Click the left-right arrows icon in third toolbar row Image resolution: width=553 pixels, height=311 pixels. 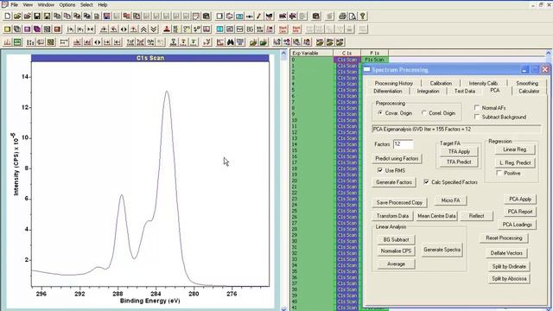point(98,42)
